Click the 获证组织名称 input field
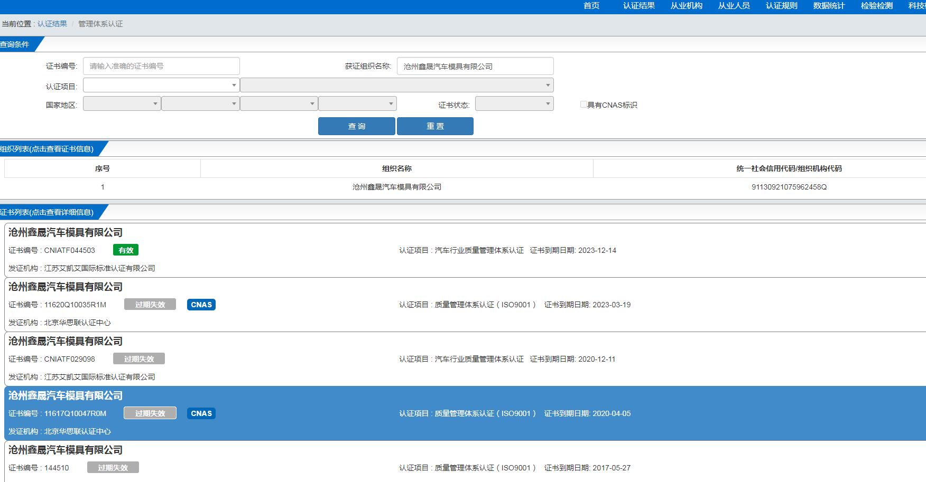 point(475,66)
